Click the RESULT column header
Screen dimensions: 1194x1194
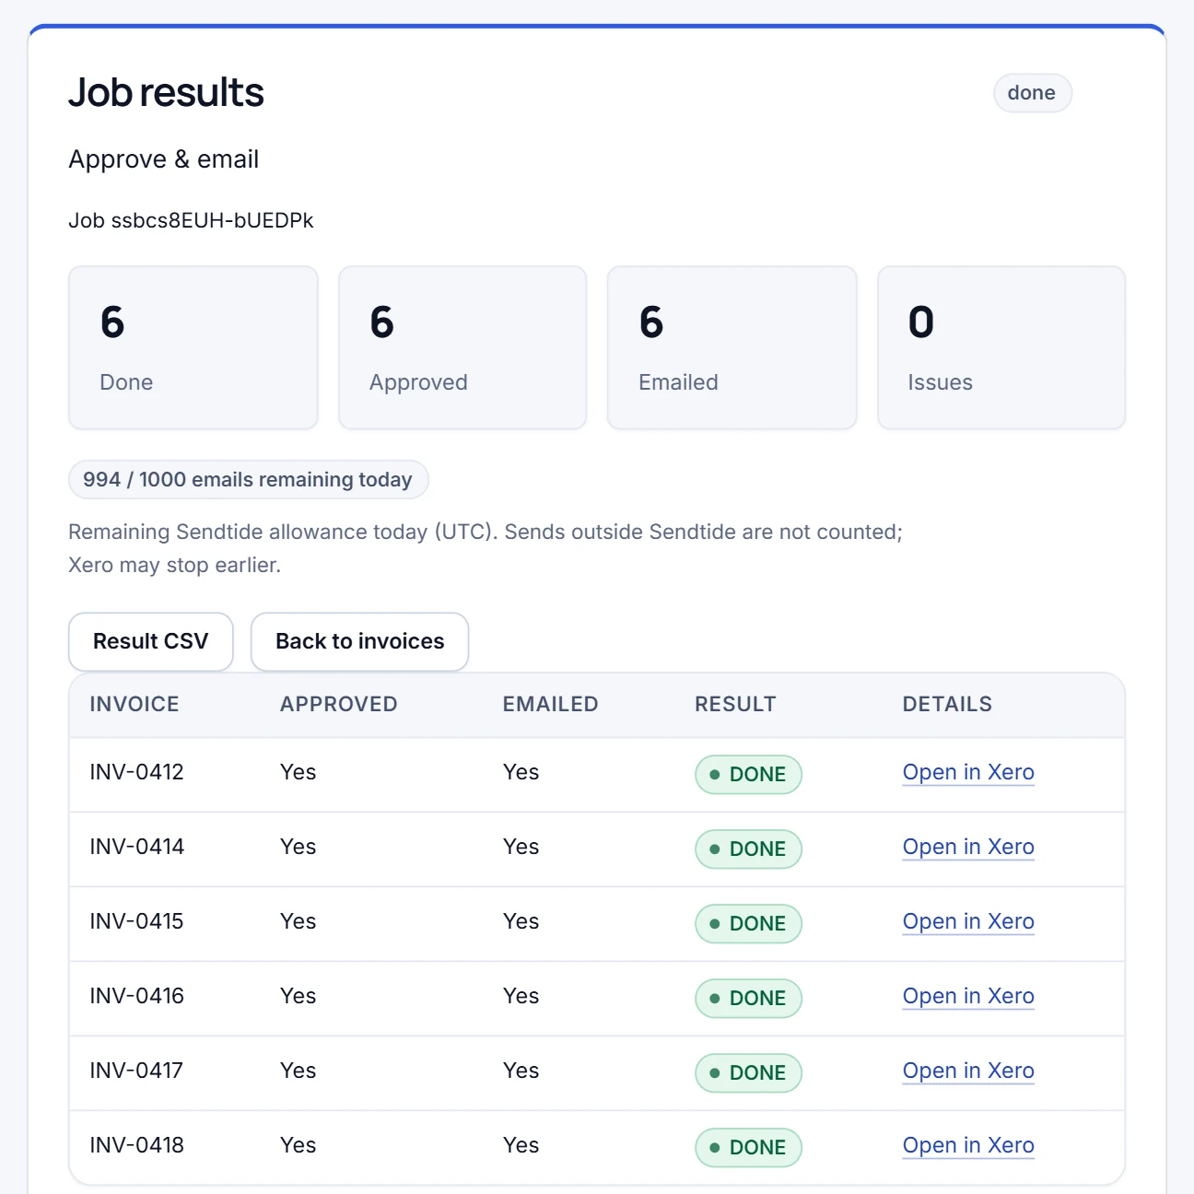735,704
